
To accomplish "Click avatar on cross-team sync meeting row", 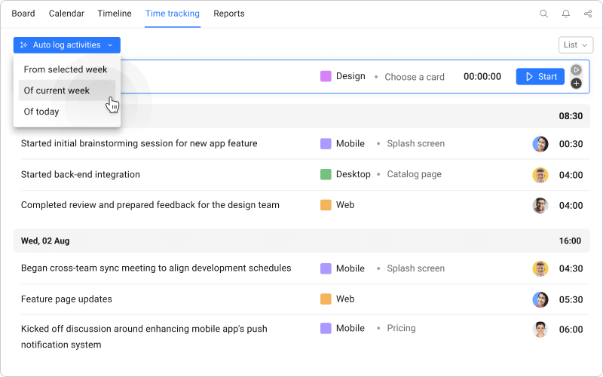I will (540, 268).
